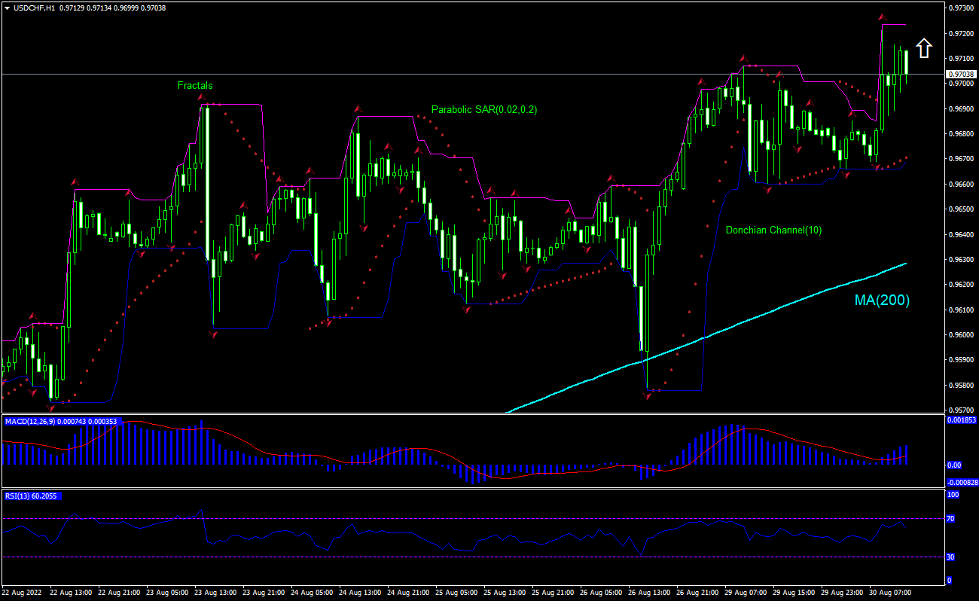
Task: Open the USDCHF symbol dropdown arrow
Action: [x=6, y=7]
